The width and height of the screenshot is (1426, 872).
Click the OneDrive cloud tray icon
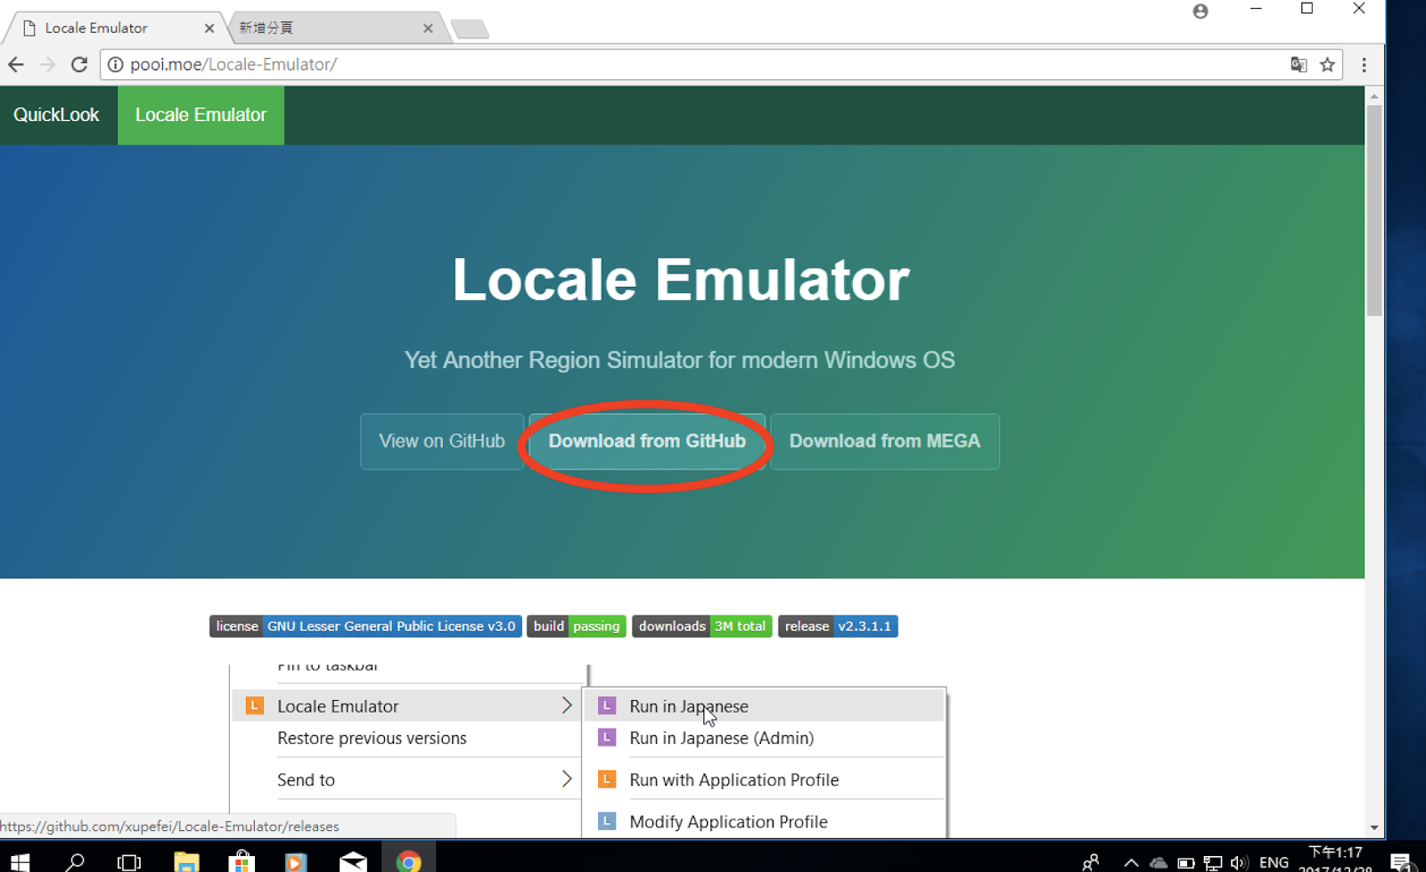[x=1159, y=862]
